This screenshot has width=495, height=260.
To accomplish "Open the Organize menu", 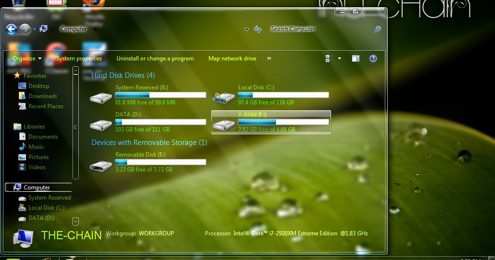I will click(x=27, y=58).
